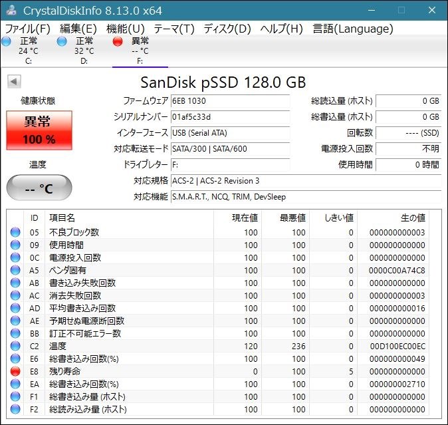Select the AD 平均書き込み回数 row

218,308
